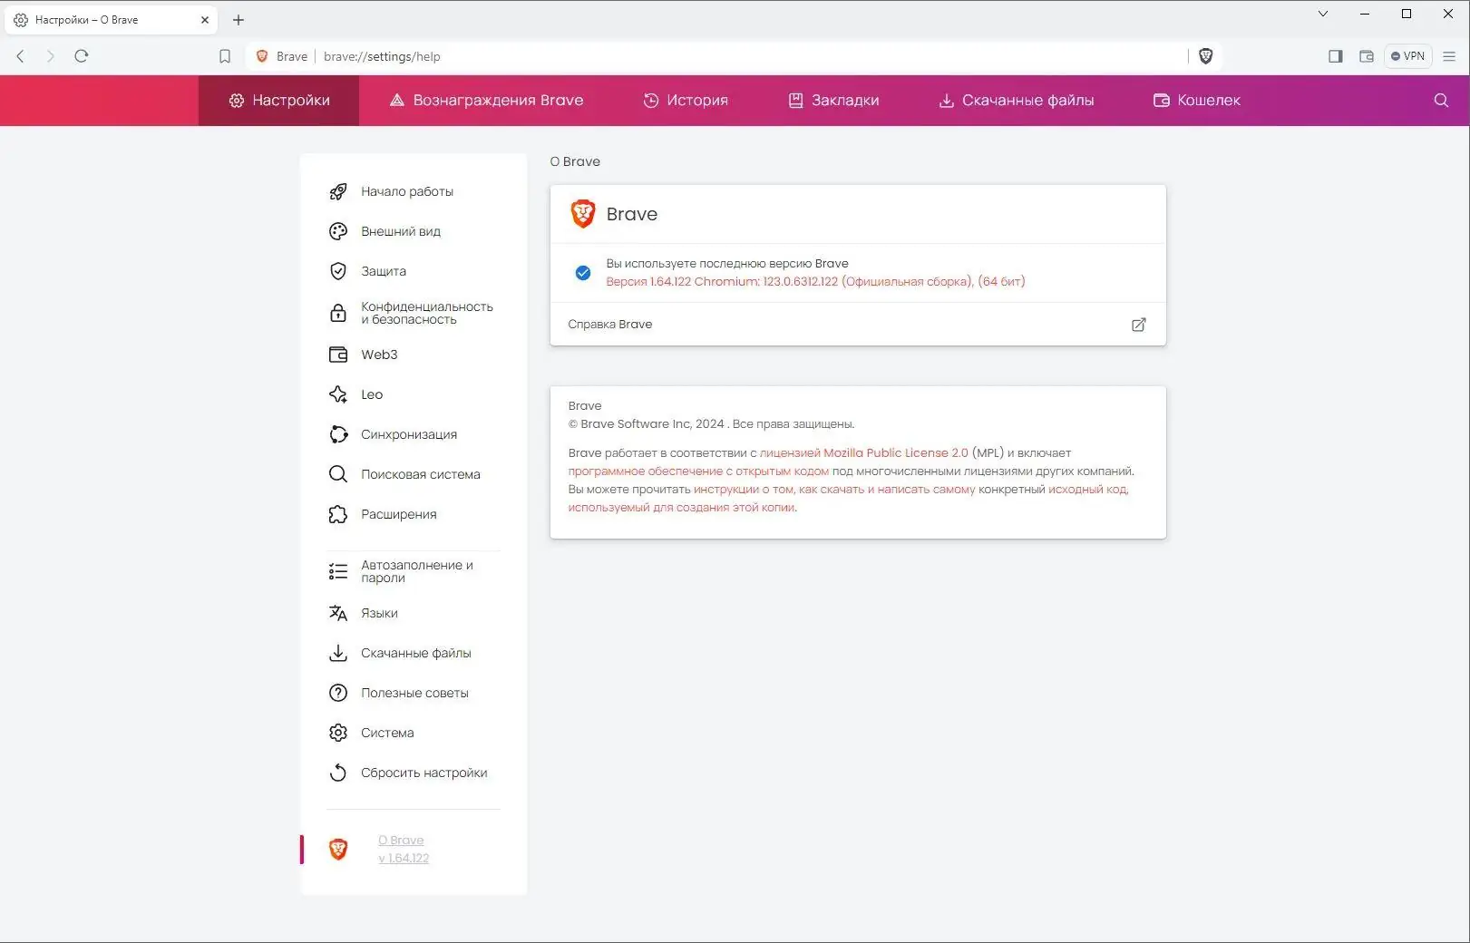Click the О Brave sidebar link
Screen dimensions: 1470x943
click(x=403, y=849)
